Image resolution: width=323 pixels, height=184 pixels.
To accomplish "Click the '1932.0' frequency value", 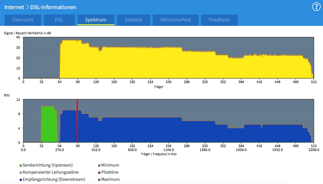I will pos(278,150).
